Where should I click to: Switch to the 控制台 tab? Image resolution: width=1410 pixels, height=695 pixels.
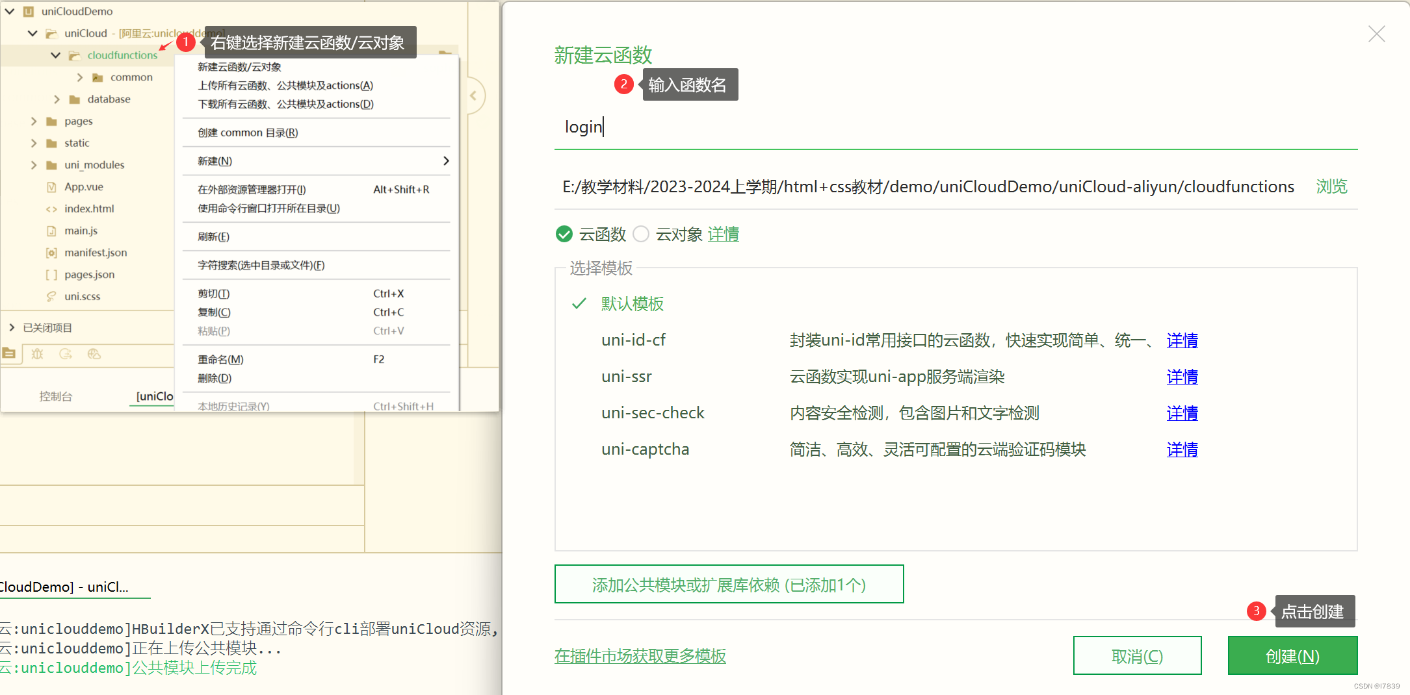click(x=55, y=396)
